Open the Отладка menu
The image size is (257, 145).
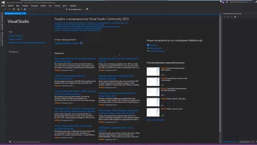click(25, 6)
